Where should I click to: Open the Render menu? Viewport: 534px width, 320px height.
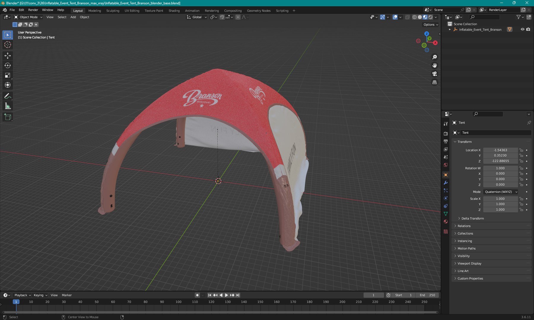33,10
